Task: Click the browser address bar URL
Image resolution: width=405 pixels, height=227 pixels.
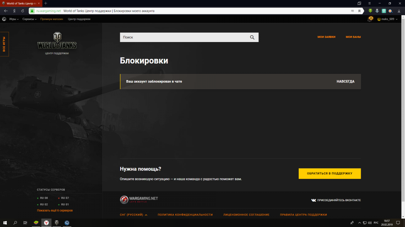Action: (x=49, y=11)
